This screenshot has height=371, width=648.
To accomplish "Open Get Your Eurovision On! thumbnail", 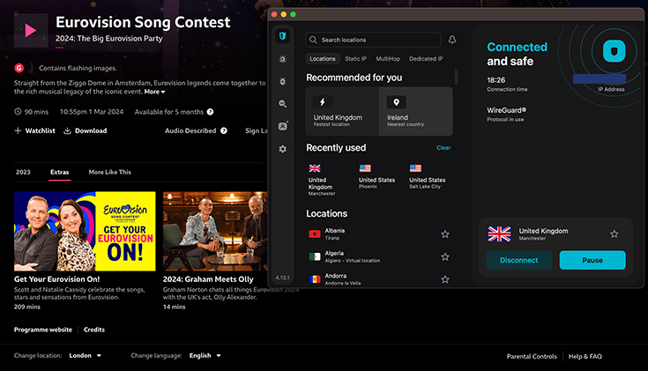I will (x=85, y=231).
